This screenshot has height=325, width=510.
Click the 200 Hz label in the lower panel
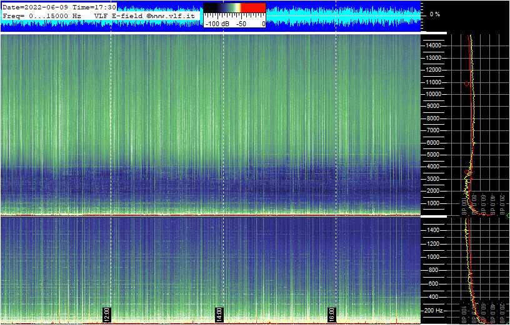click(433, 310)
